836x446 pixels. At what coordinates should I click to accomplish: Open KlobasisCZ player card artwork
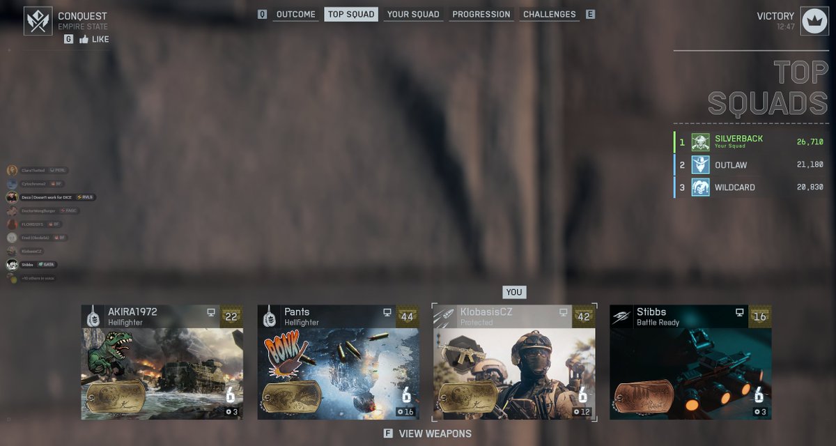click(x=514, y=374)
